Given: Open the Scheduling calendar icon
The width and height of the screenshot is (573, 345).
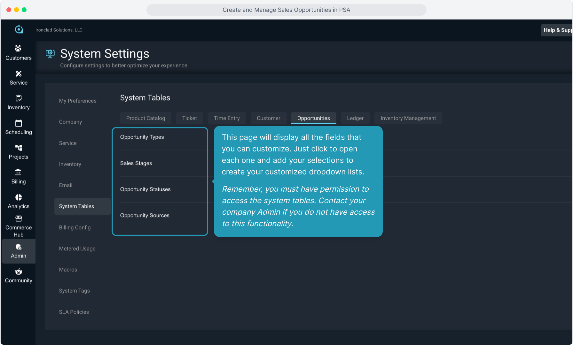Looking at the screenshot, I should 18,123.
